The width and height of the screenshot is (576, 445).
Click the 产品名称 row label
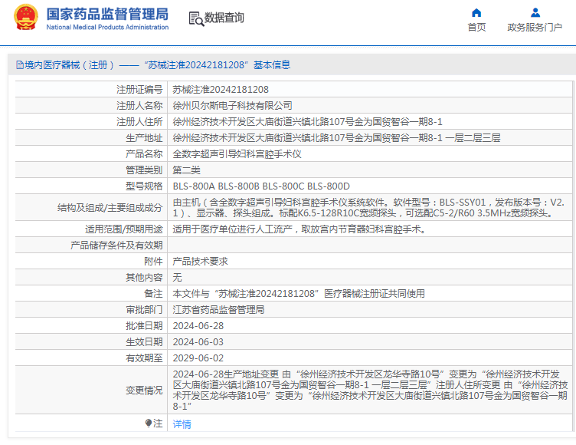(144, 154)
